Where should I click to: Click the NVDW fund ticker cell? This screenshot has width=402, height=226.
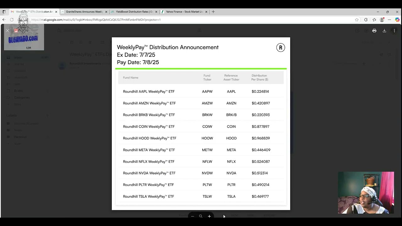207,173
